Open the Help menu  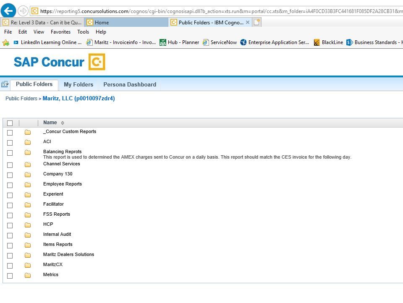click(101, 32)
